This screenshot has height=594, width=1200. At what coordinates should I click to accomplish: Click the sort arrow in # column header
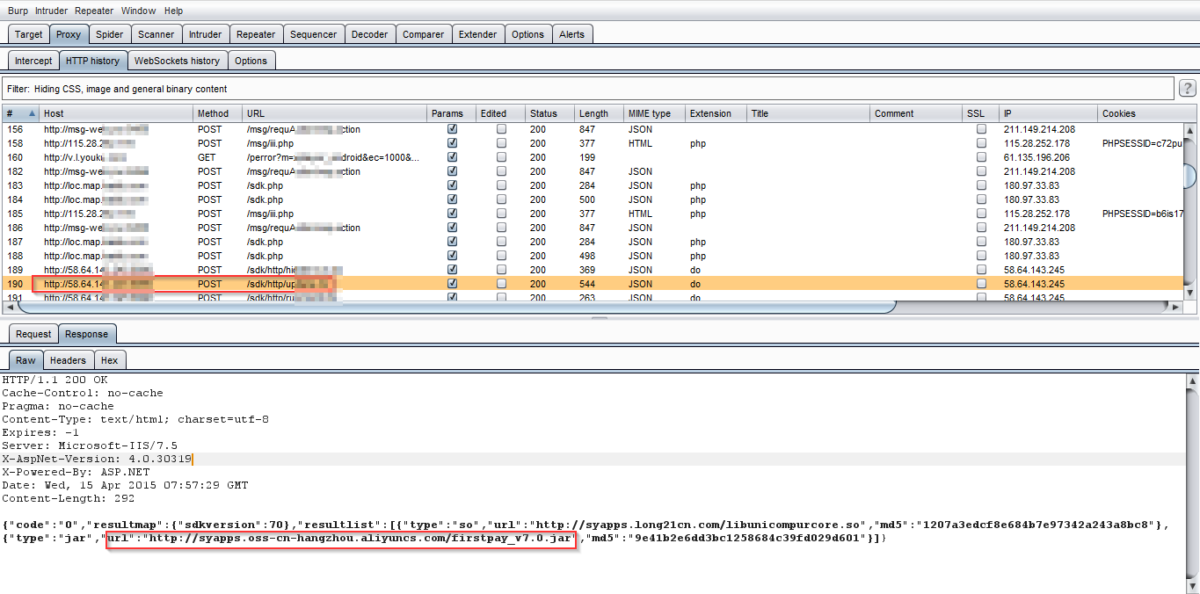pyautogui.click(x=33, y=113)
